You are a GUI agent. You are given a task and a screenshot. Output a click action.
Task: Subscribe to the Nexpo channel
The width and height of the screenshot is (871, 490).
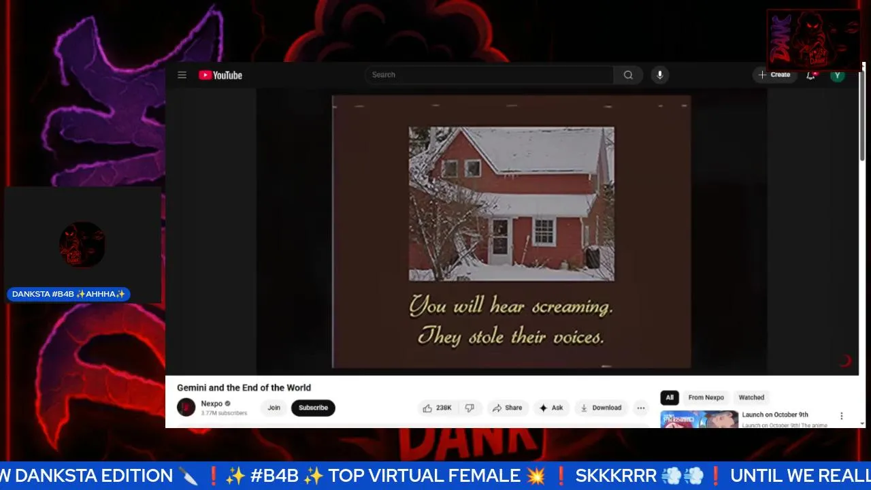point(313,408)
